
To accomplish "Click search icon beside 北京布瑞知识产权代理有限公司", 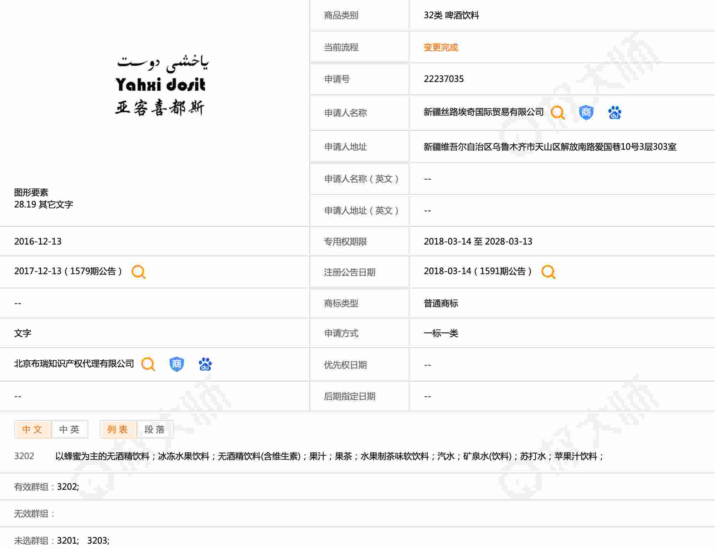I will point(148,364).
